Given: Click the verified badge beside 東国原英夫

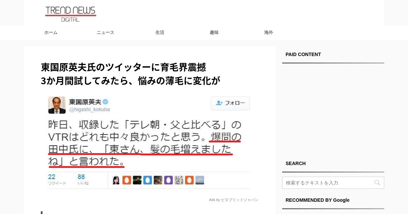Looking at the screenshot, I should pyautogui.click(x=106, y=102).
